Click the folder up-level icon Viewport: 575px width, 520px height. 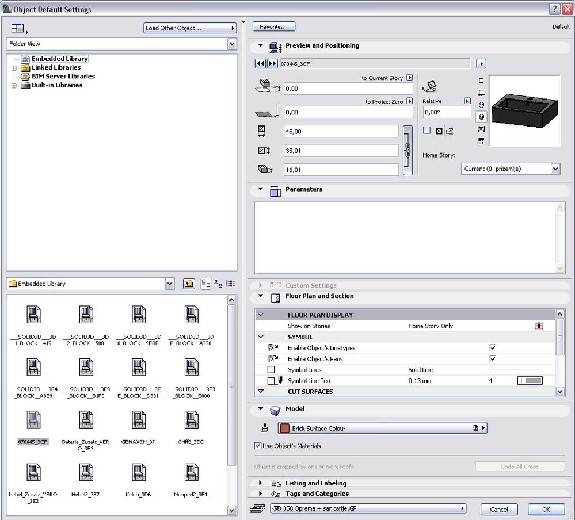click(189, 284)
